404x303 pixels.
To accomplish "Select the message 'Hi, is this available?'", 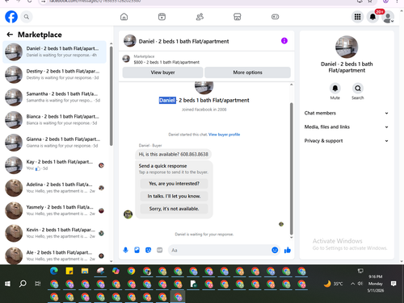I will [x=174, y=154].
